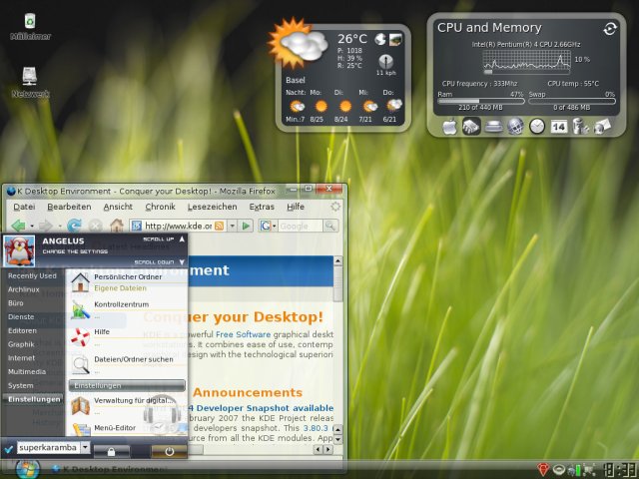Open the Chronik menu
The image size is (639, 479).
point(160,207)
